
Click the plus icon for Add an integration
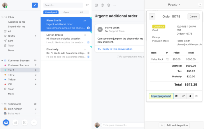[162, 125]
